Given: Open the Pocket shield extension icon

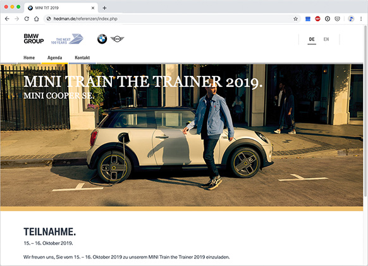Looking at the screenshot, I should coord(337,19).
